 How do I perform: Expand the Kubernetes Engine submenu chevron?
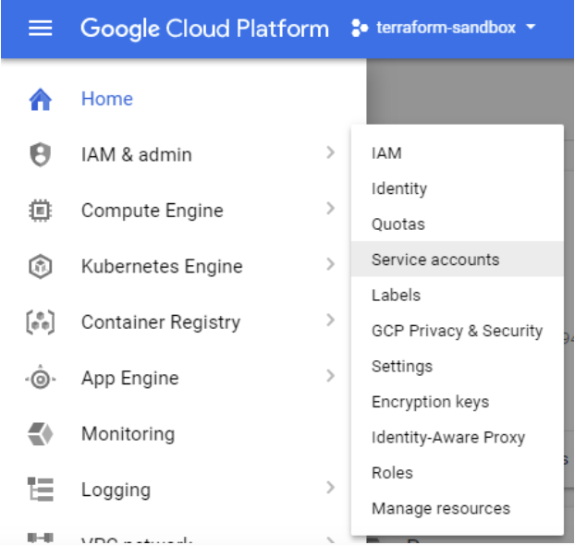click(x=330, y=264)
